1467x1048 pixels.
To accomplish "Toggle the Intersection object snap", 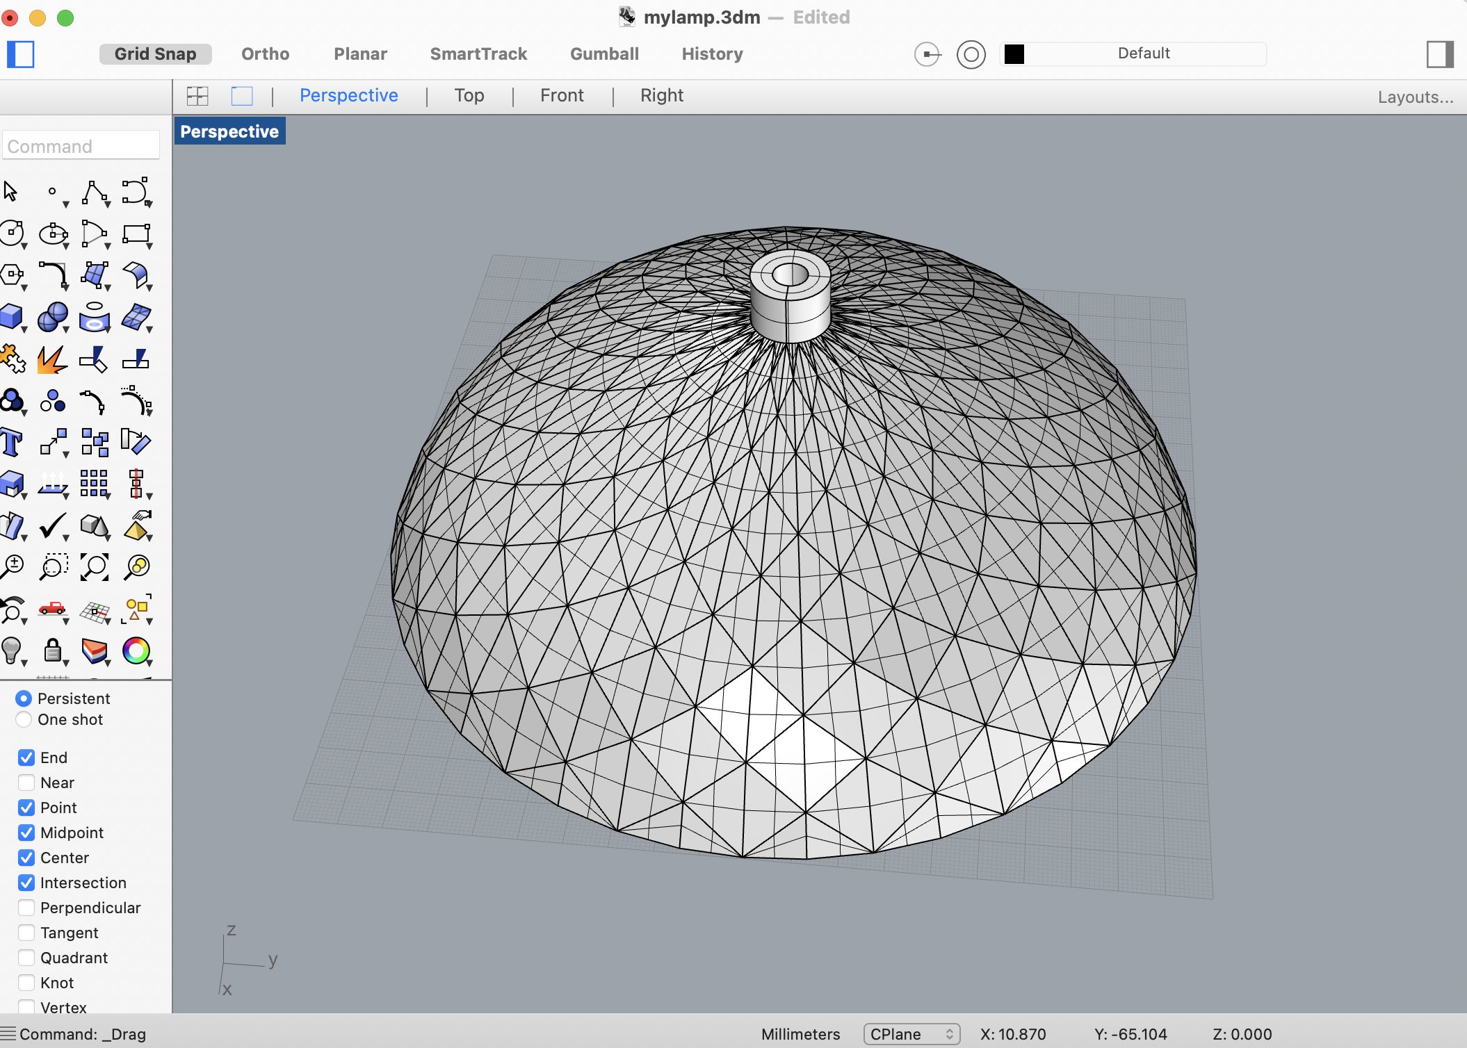I will (26, 883).
